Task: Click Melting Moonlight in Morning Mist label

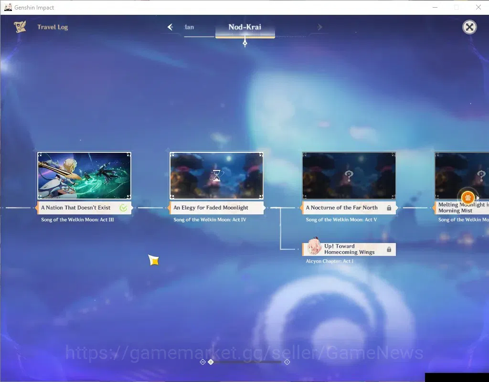Action: click(x=462, y=208)
